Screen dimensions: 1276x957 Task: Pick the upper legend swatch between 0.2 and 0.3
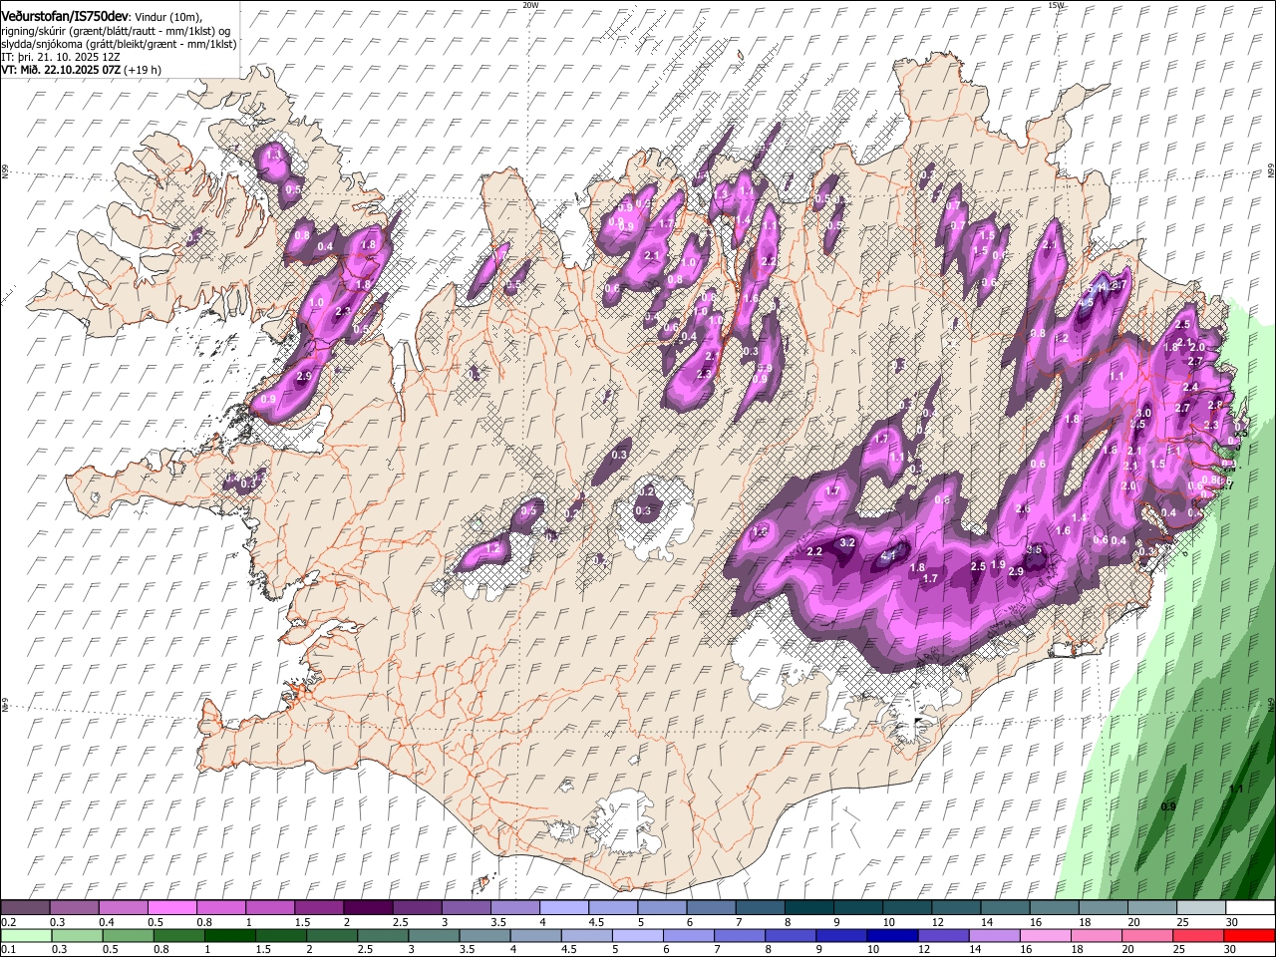26,908
